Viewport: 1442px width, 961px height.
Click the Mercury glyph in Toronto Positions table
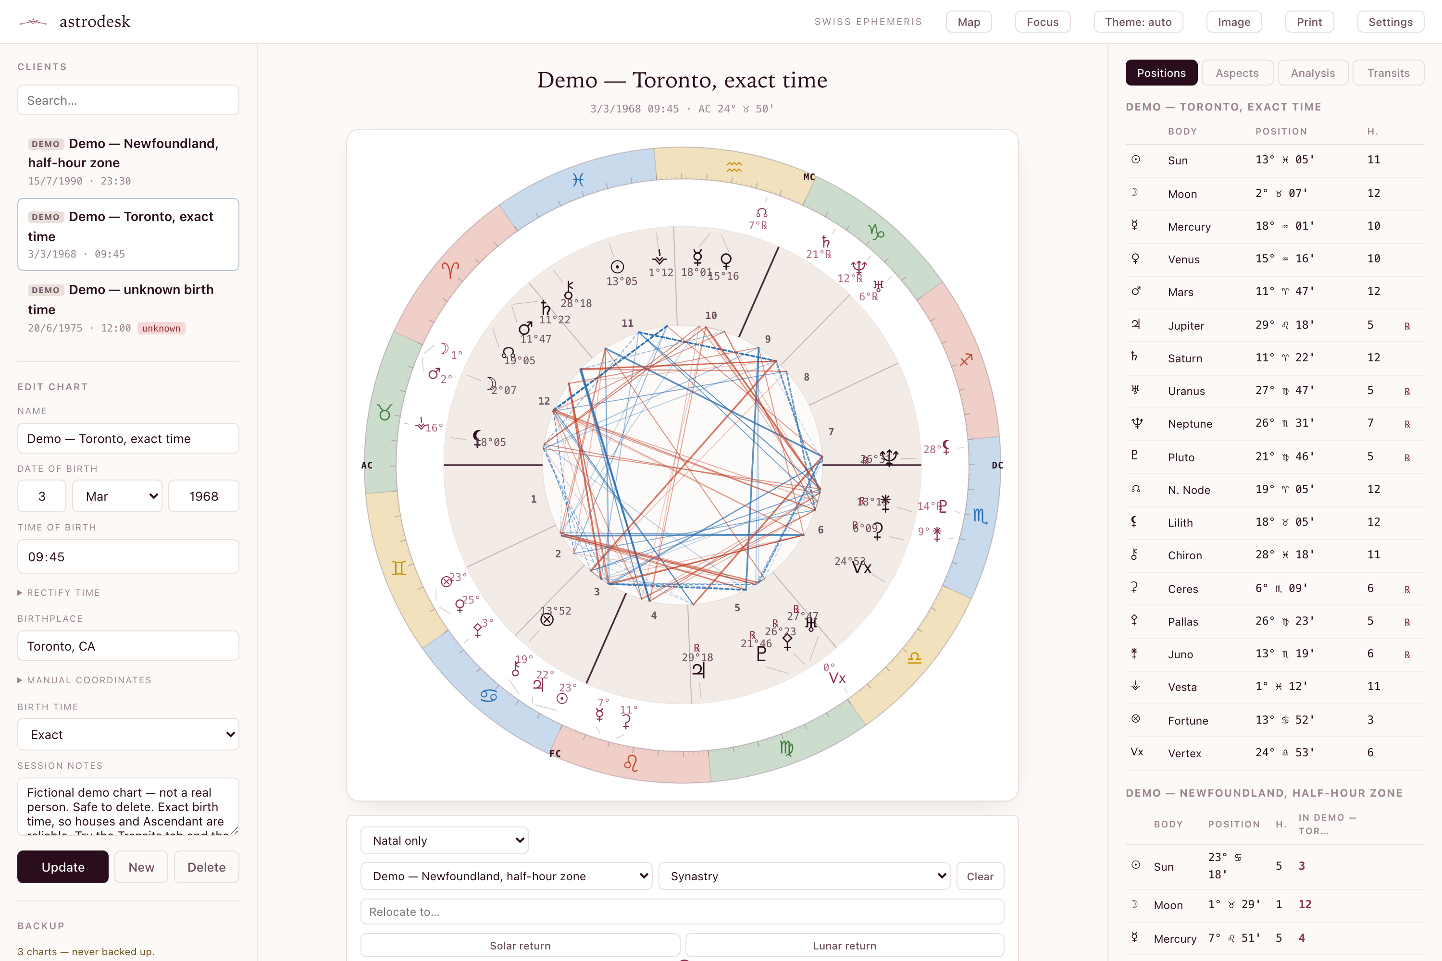pos(1135,225)
